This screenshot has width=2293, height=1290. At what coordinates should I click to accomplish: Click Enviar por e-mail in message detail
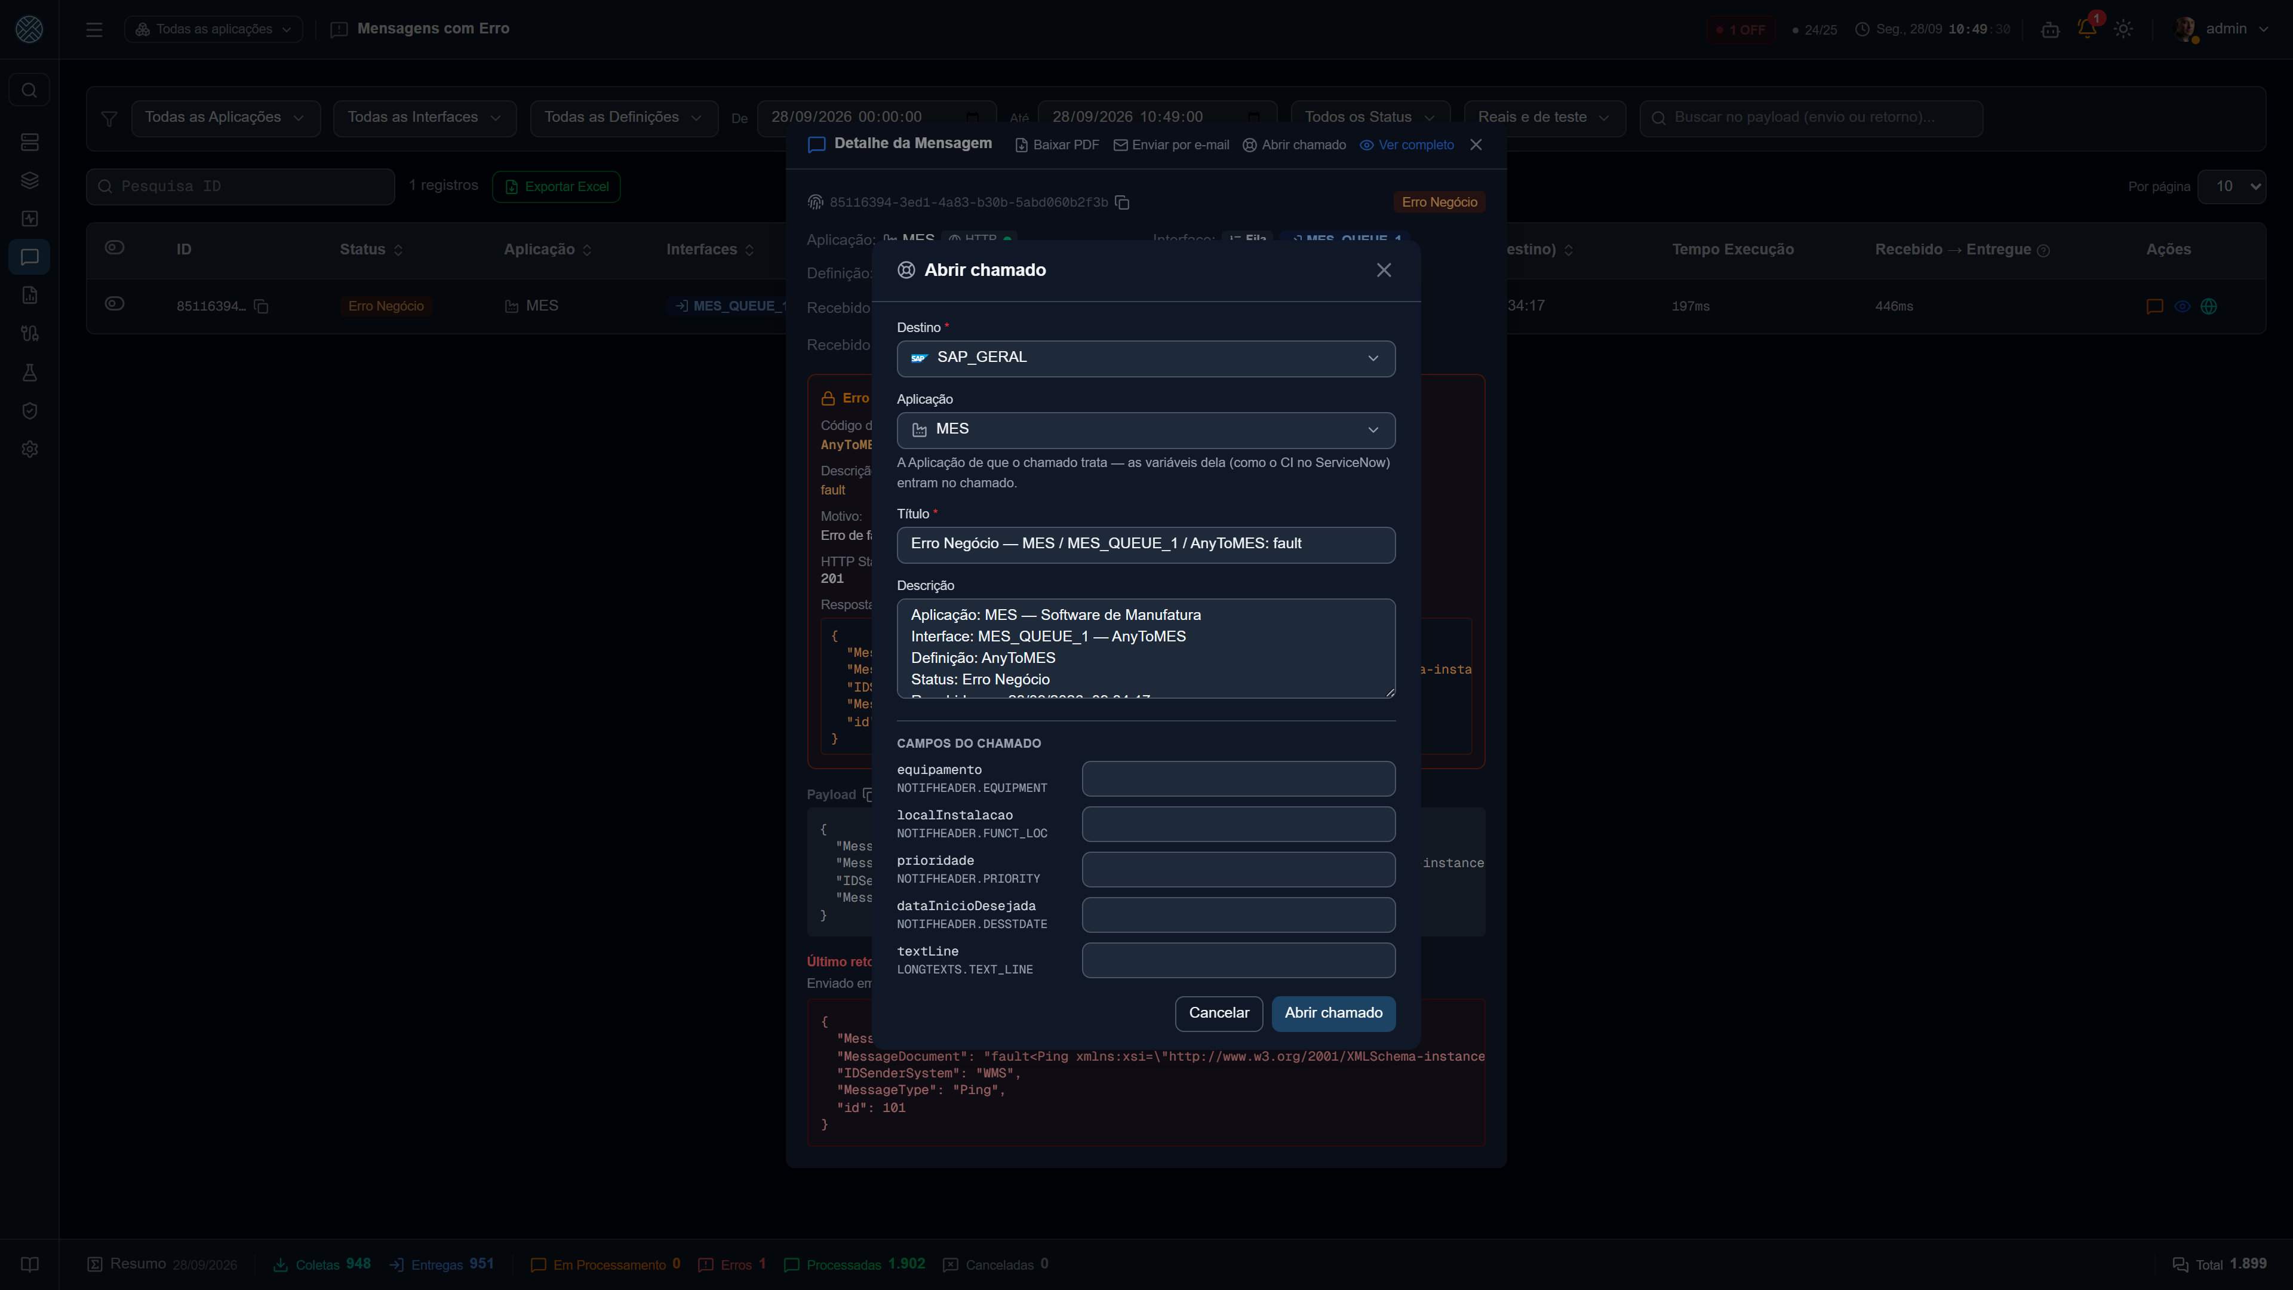1172,145
